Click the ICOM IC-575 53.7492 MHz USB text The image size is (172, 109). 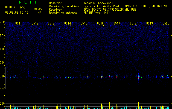tap(110, 10)
